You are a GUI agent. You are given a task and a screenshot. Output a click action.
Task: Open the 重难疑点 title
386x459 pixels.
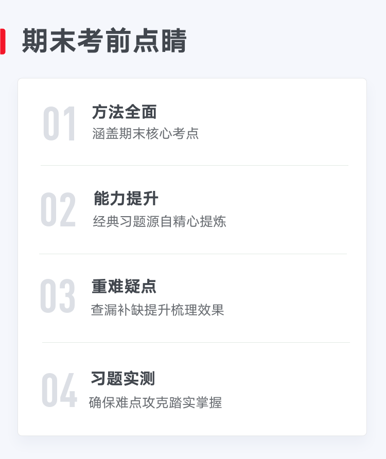click(x=124, y=286)
